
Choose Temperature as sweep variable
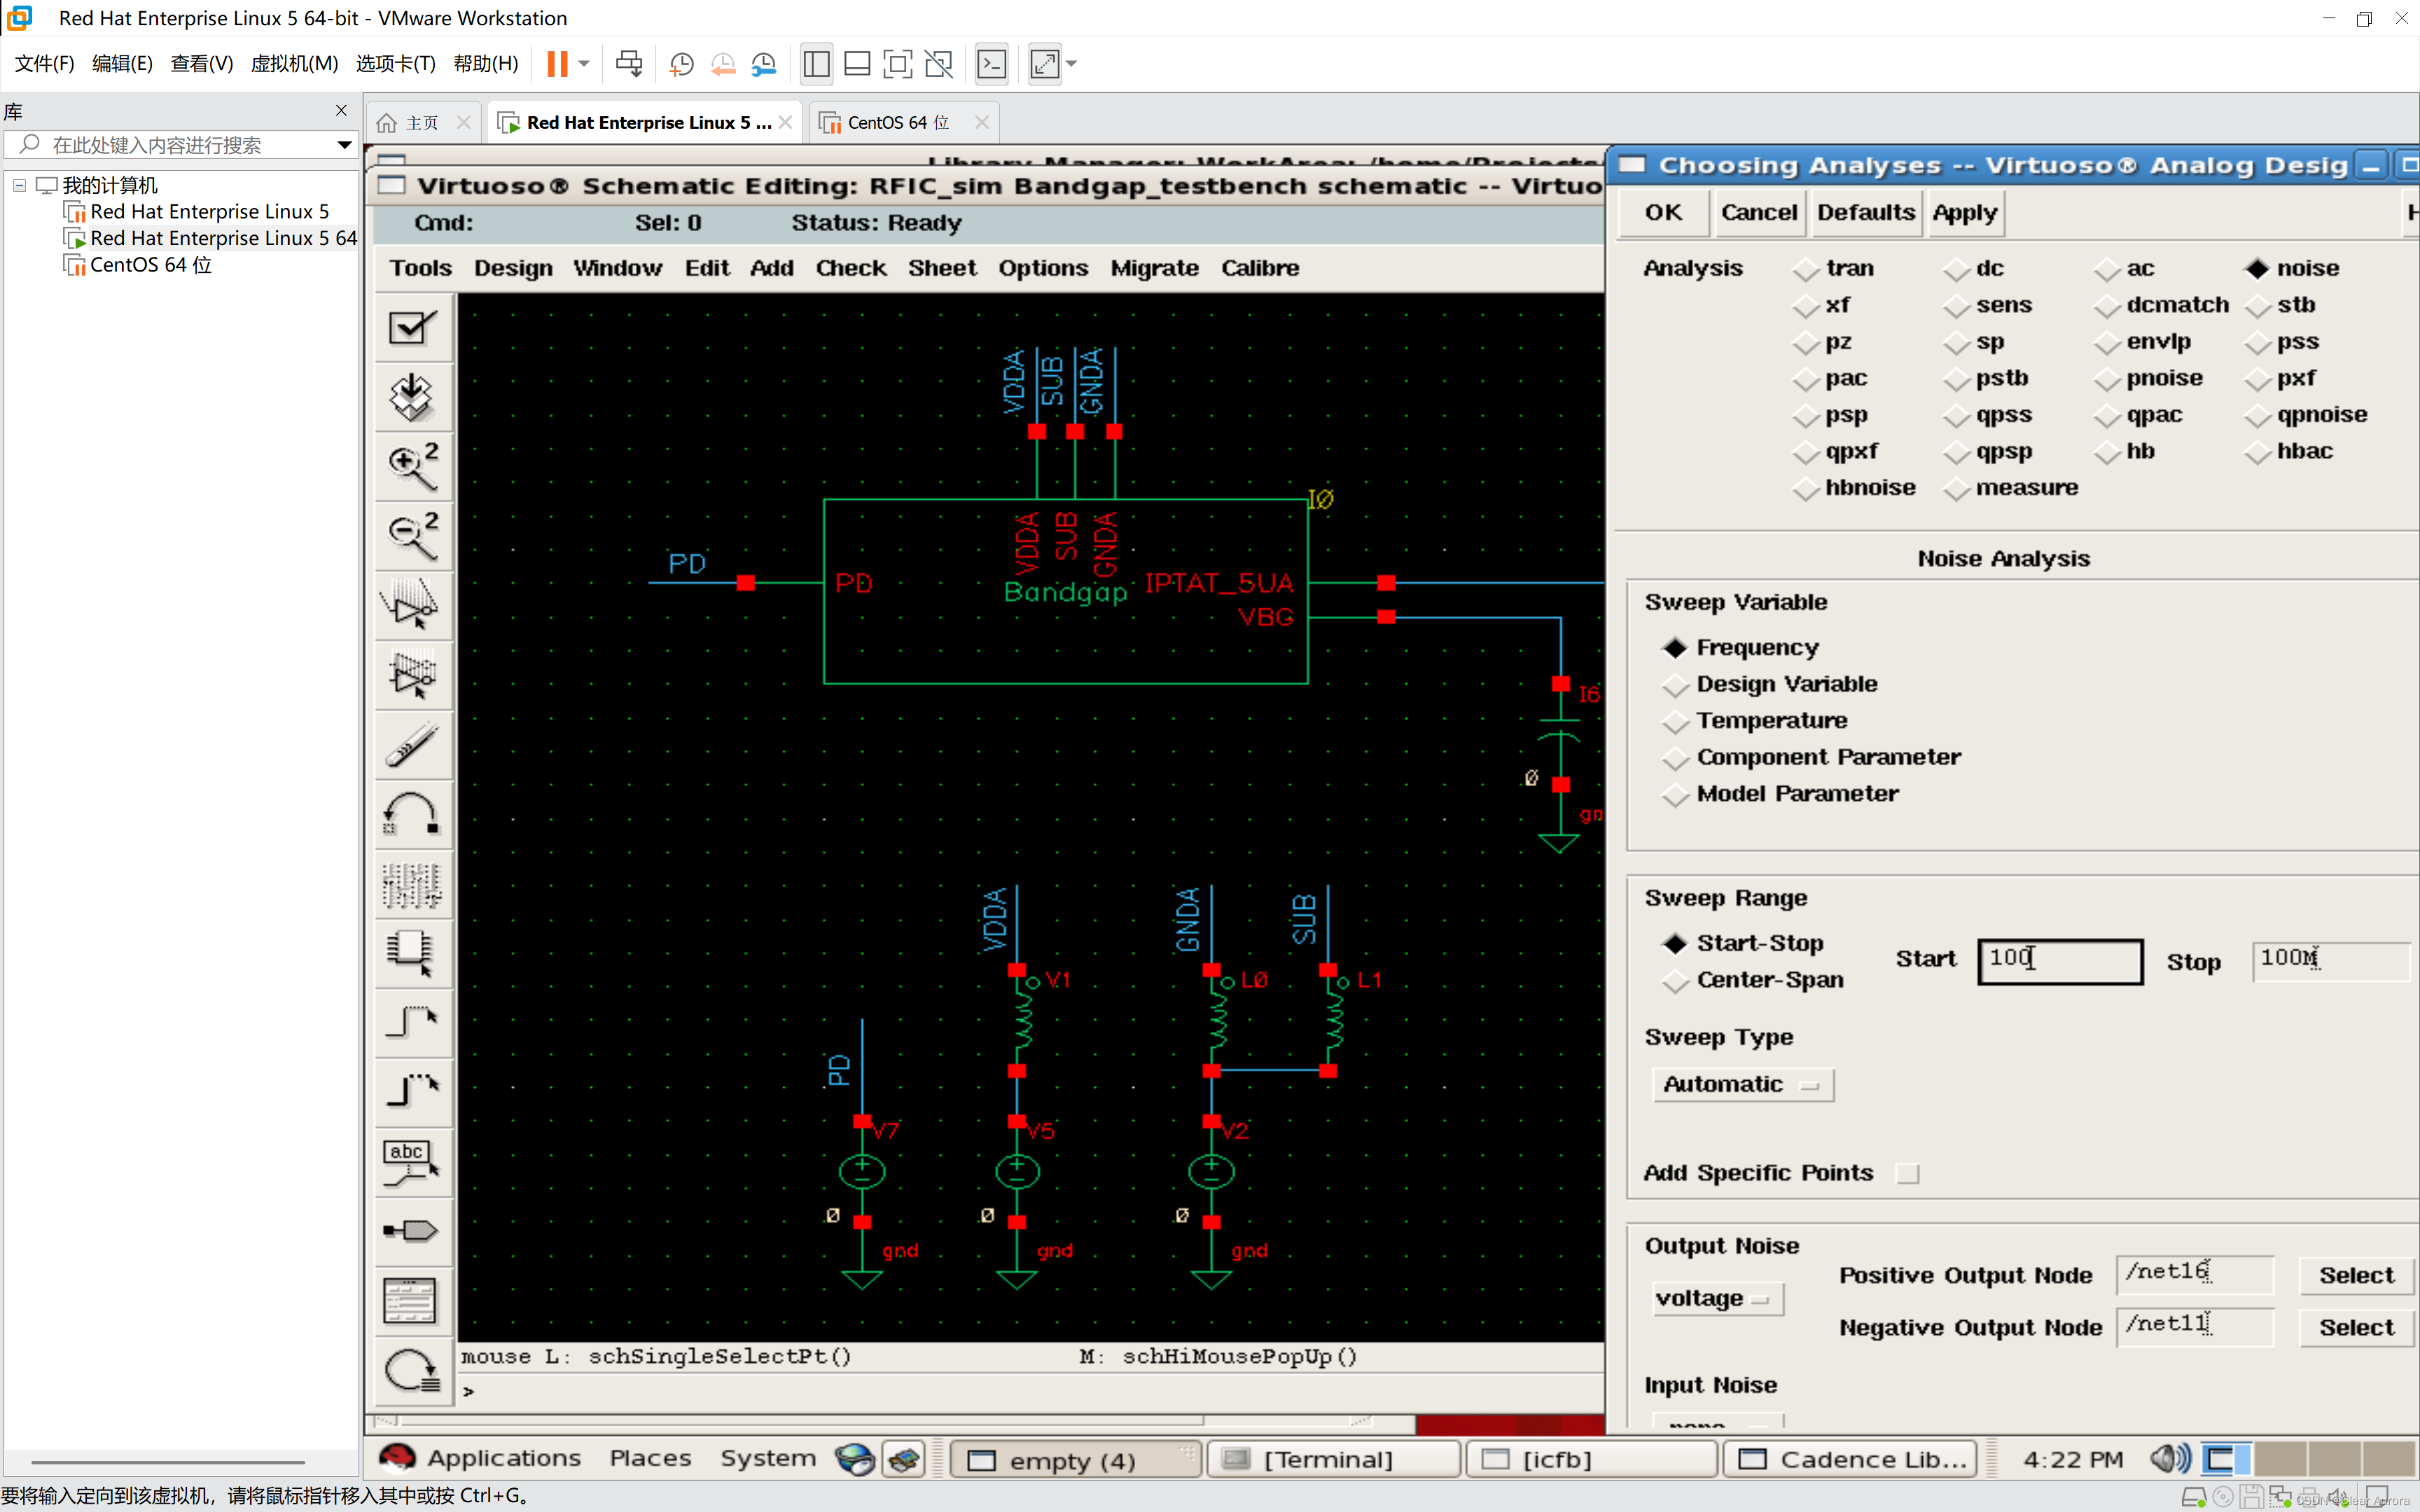coord(1675,721)
